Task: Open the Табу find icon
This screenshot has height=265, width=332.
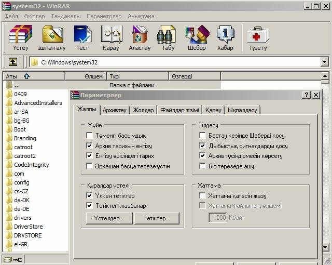Action: 168,38
